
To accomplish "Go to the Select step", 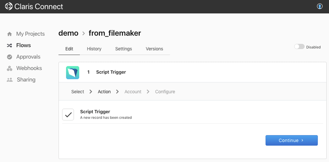I will (78, 92).
